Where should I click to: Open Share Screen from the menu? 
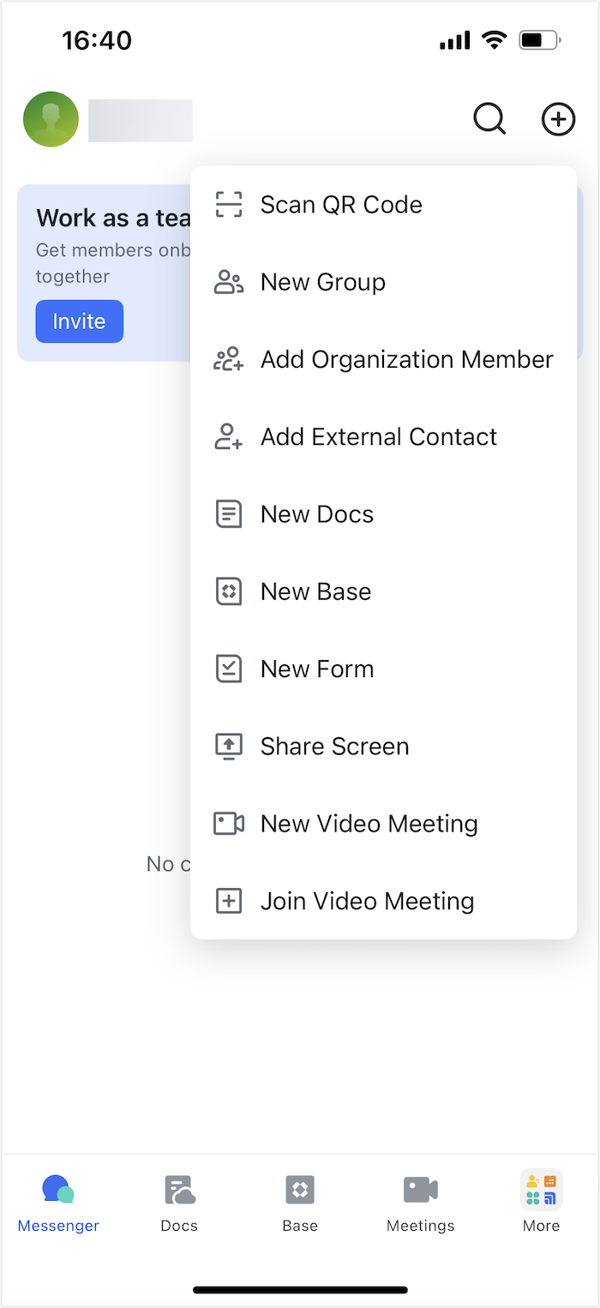pyautogui.click(x=228, y=746)
